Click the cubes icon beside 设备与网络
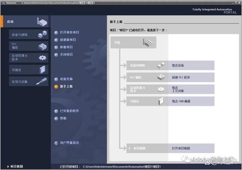242x170 pixels. click(42, 34)
